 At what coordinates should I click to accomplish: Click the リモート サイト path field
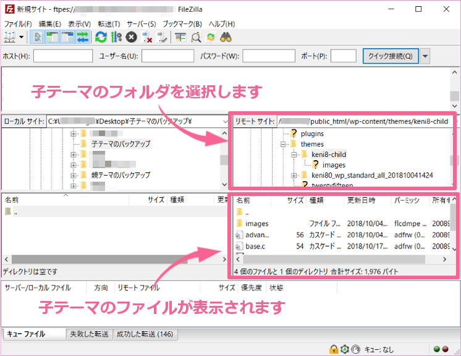[365, 121]
